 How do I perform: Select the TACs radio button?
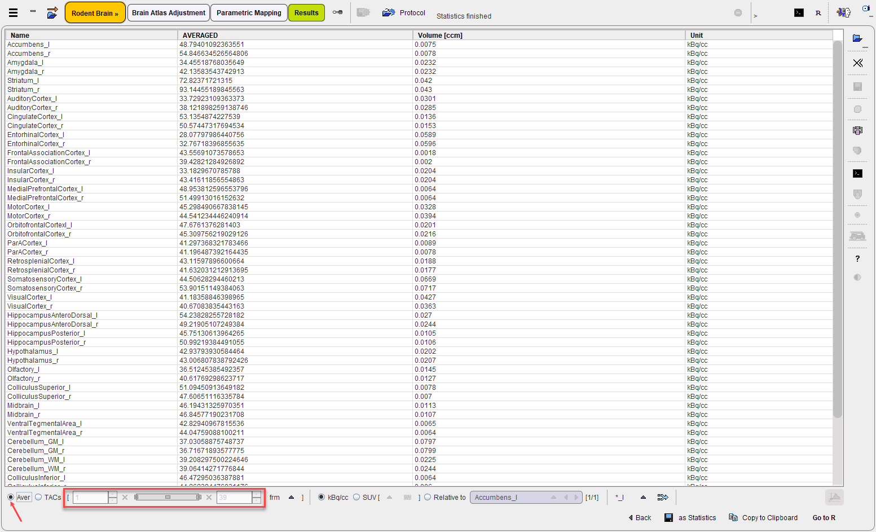click(x=38, y=497)
